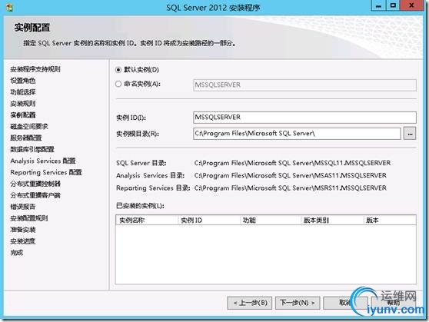Select the 设置角色 step
The image size is (429, 322).
point(23,81)
